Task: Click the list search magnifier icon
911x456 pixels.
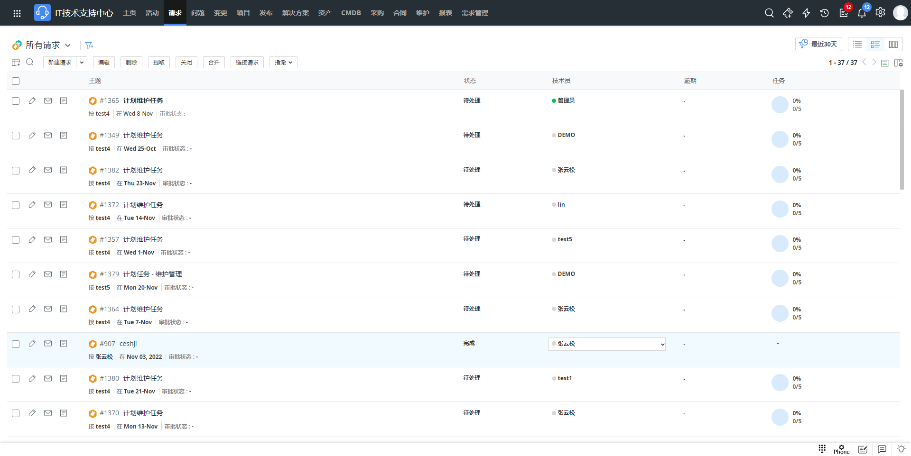Action: (x=30, y=62)
